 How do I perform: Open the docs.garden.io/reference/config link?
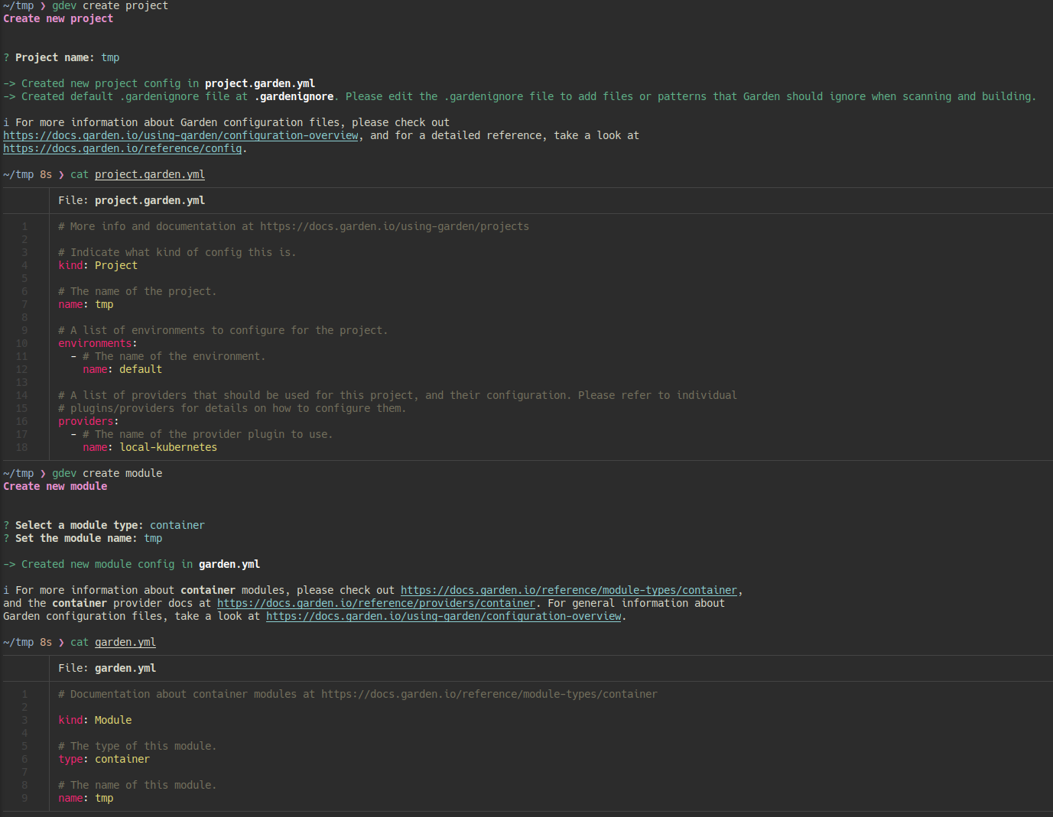(x=122, y=148)
